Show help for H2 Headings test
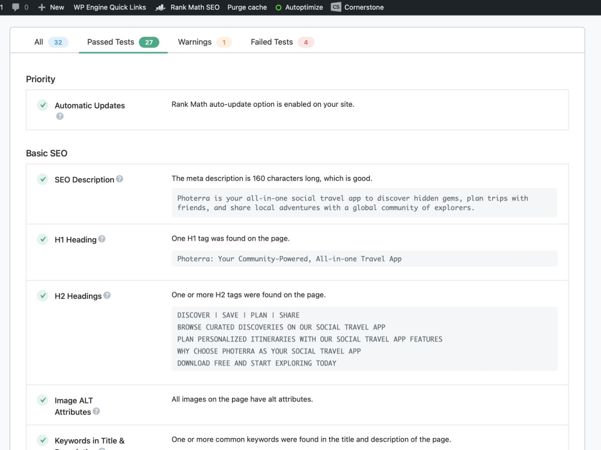Screen dimensions: 601x450 point(107,295)
